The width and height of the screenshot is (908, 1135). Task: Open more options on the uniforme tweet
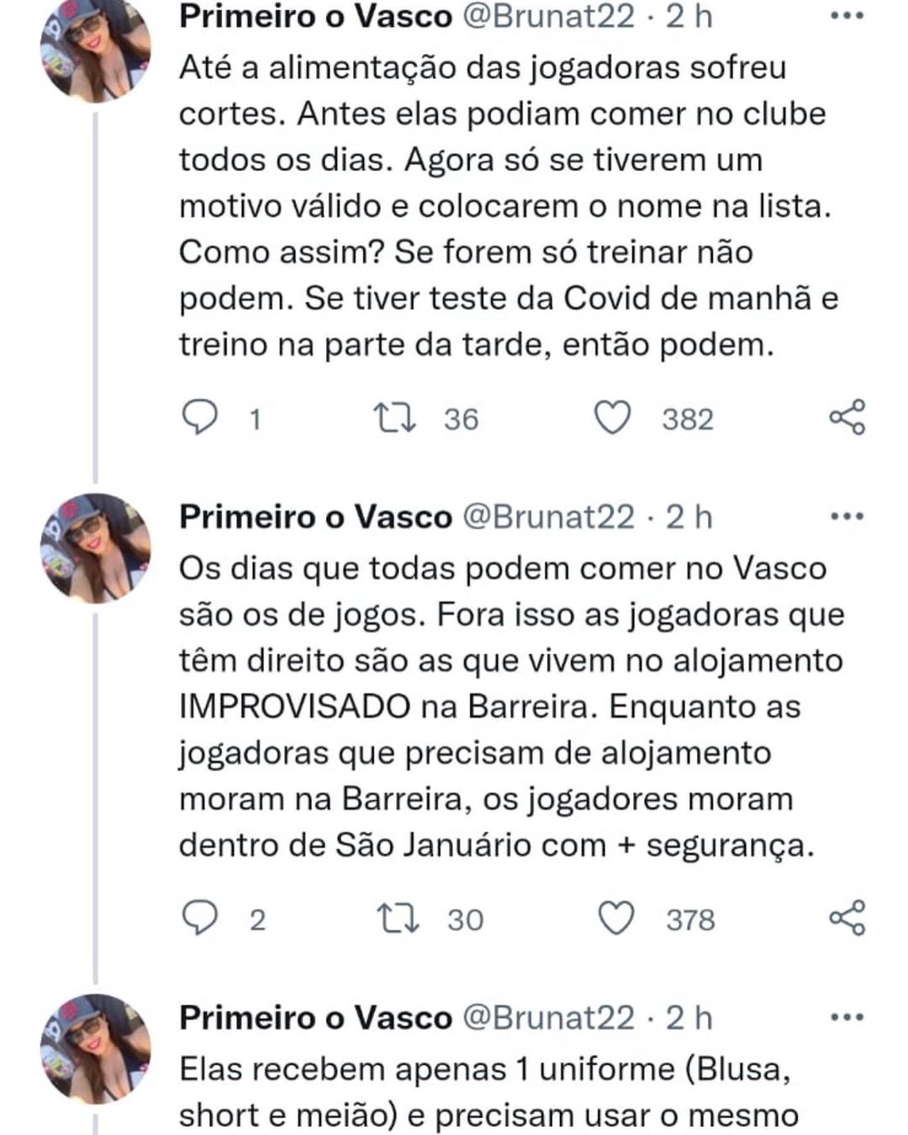[x=847, y=1018]
